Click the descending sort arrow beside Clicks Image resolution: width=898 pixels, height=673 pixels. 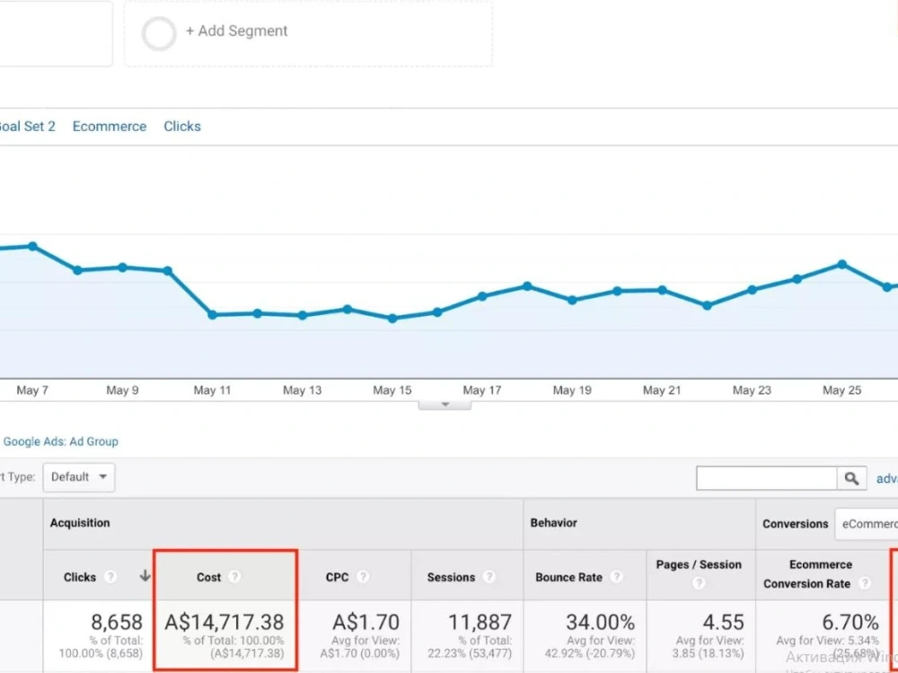point(145,576)
